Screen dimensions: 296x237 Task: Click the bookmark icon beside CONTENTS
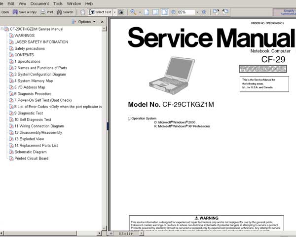click(11, 55)
